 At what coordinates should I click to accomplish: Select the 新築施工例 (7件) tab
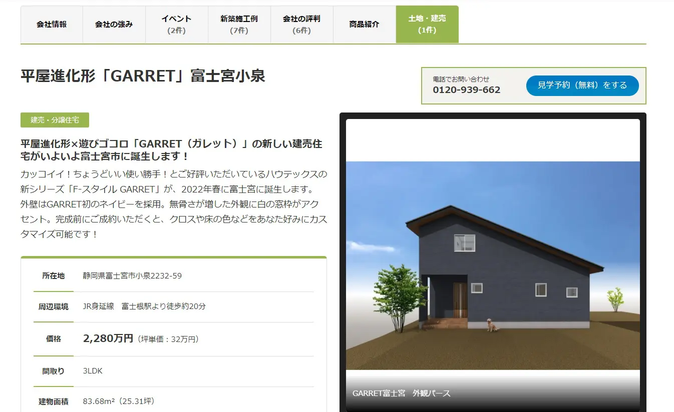click(239, 24)
